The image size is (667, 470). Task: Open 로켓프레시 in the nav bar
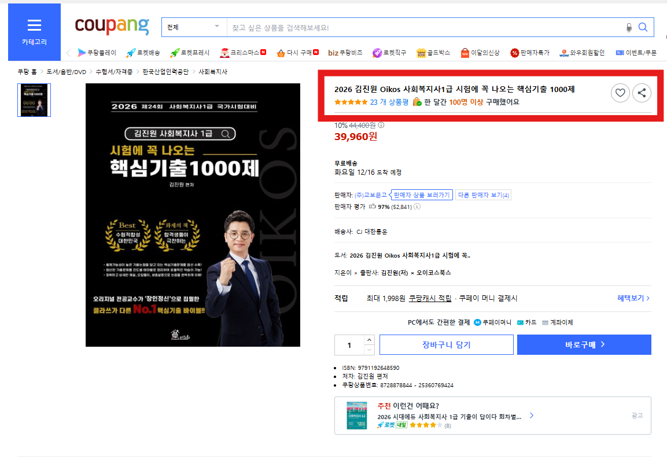(x=190, y=52)
